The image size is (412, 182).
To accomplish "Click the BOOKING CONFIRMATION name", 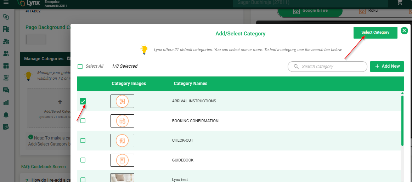I will 195,121.
